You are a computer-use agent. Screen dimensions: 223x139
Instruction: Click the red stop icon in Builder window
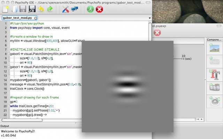tap(157, 33)
